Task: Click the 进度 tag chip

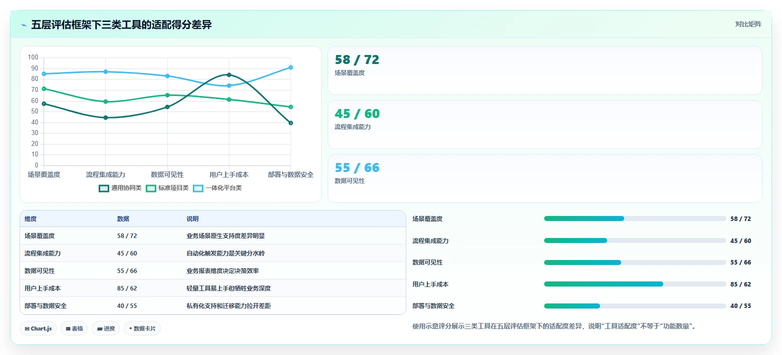Action: [x=106, y=328]
